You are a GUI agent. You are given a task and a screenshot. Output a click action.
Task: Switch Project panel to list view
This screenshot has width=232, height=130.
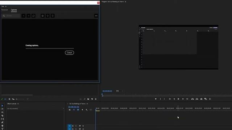pos(5,99)
